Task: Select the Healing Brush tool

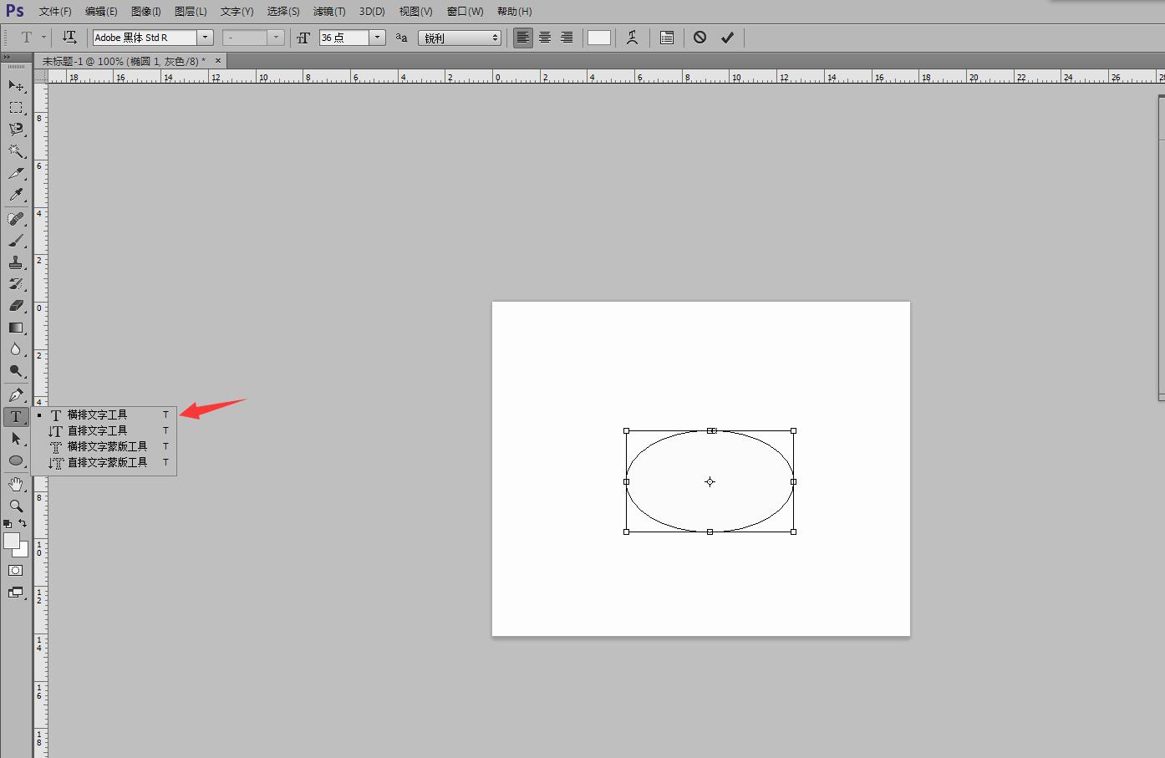Action: point(16,219)
